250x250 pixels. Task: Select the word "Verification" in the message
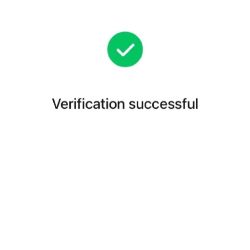coord(88,104)
